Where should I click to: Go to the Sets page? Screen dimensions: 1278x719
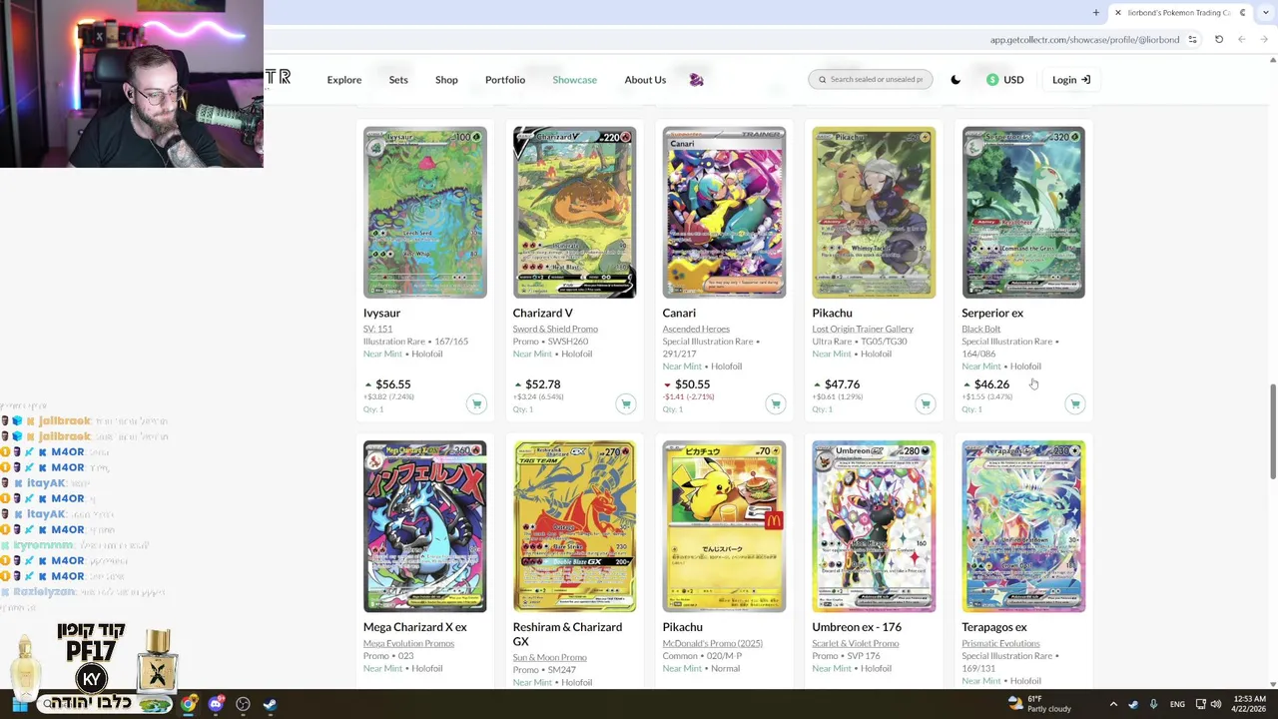coord(398,80)
